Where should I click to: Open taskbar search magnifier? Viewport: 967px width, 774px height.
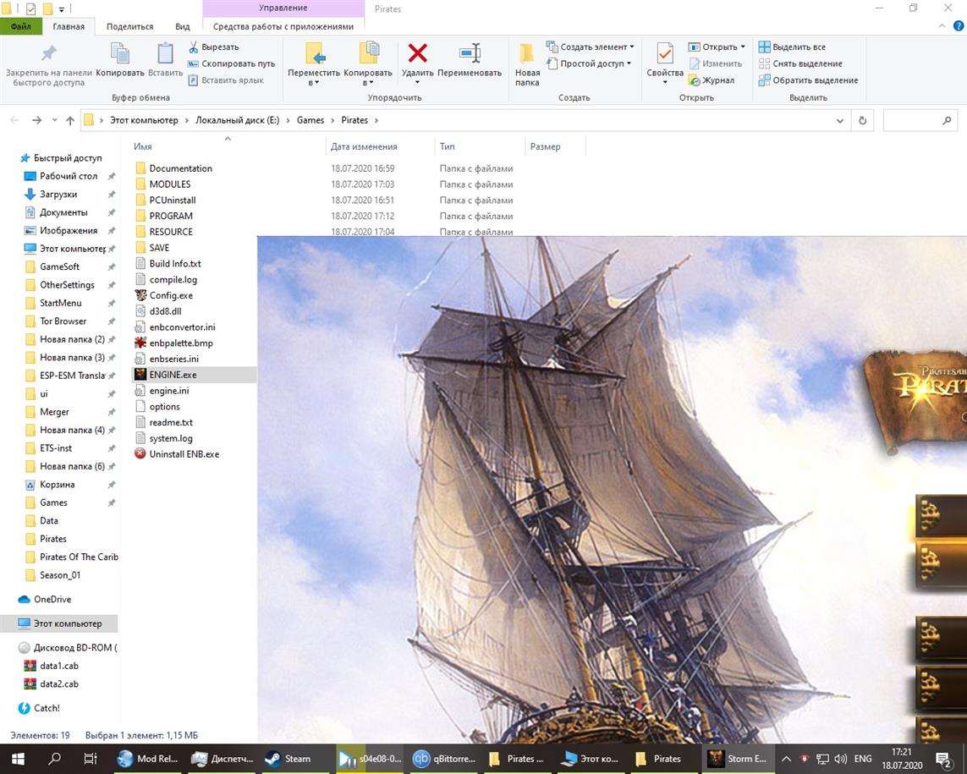(x=54, y=759)
